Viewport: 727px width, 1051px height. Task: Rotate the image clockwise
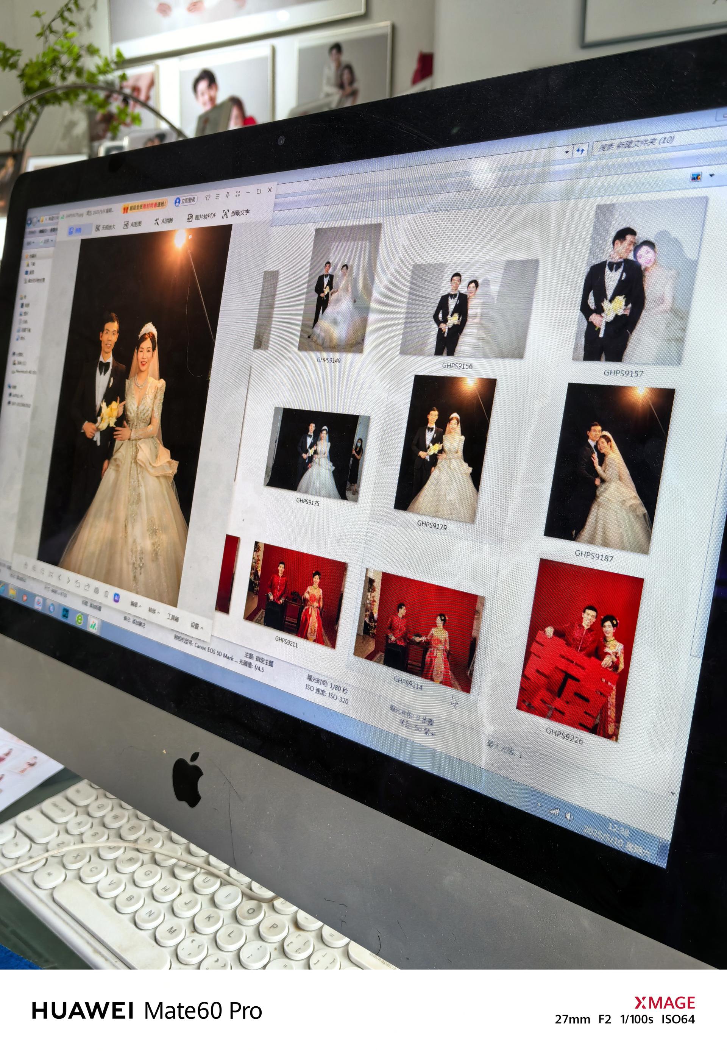click(x=87, y=587)
